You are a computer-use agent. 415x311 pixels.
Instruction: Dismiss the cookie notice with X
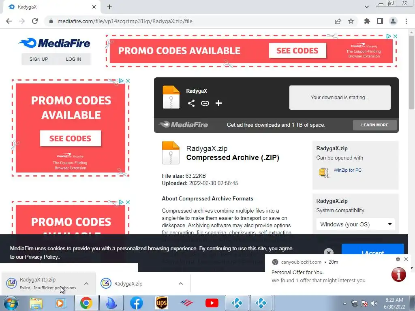tap(328, 252)
